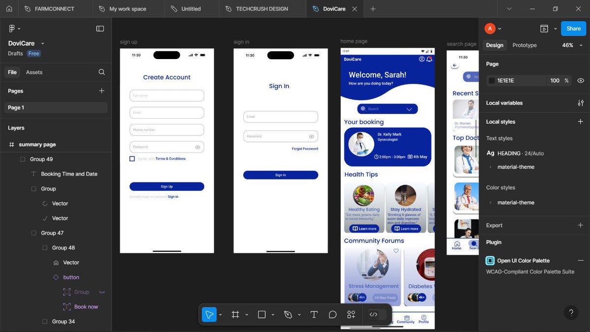Screen dimensions: 590x332
Task: Add a new page with plus icon
Action: [x=102, y=91]
